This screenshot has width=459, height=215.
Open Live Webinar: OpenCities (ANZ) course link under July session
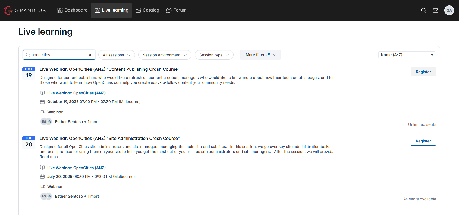click(76, 168)
